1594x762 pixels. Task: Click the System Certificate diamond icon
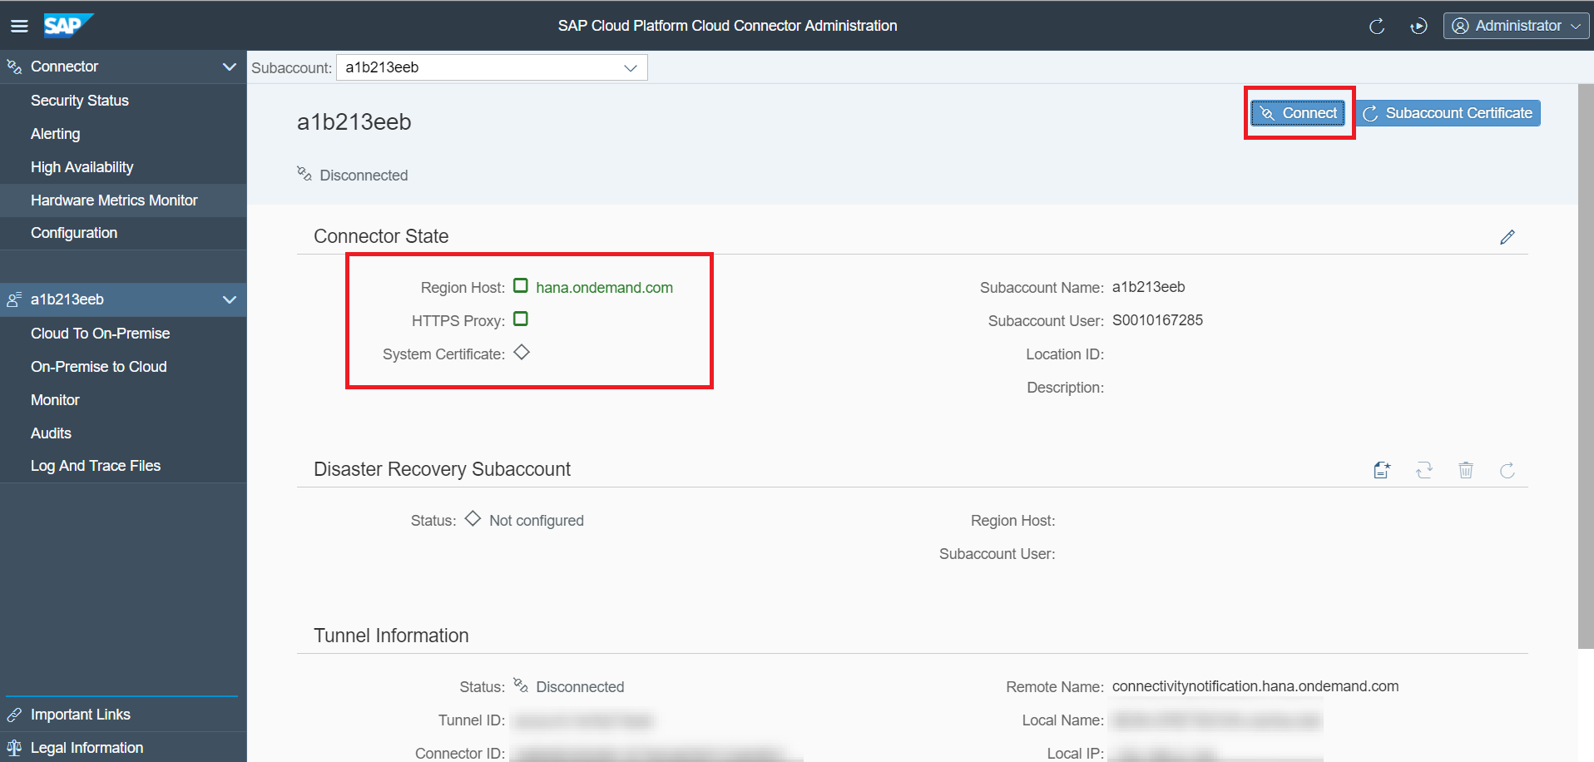[x=522, y=353]
